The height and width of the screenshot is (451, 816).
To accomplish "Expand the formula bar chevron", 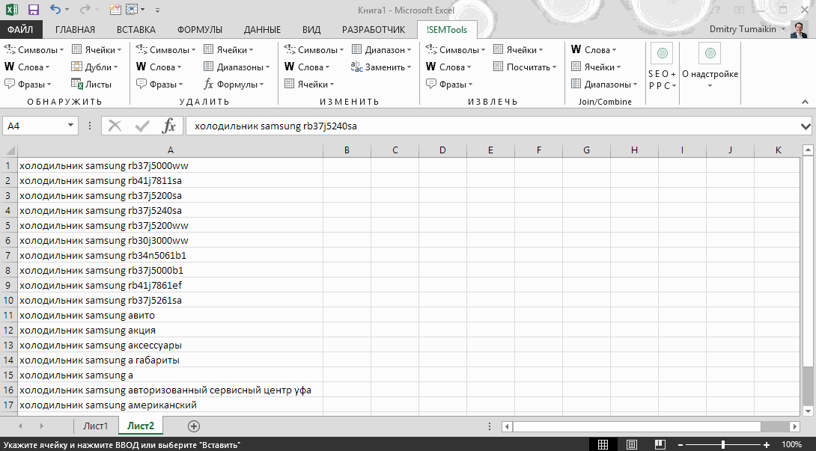I will coord(806,126).
